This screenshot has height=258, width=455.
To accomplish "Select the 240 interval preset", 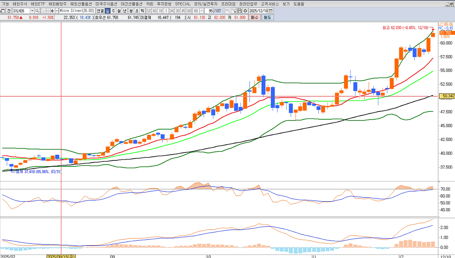I will point(172,11).
